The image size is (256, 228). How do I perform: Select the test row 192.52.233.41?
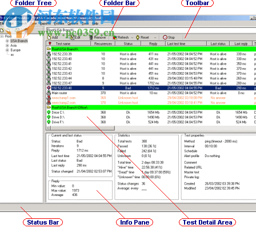tap(151, 63)
